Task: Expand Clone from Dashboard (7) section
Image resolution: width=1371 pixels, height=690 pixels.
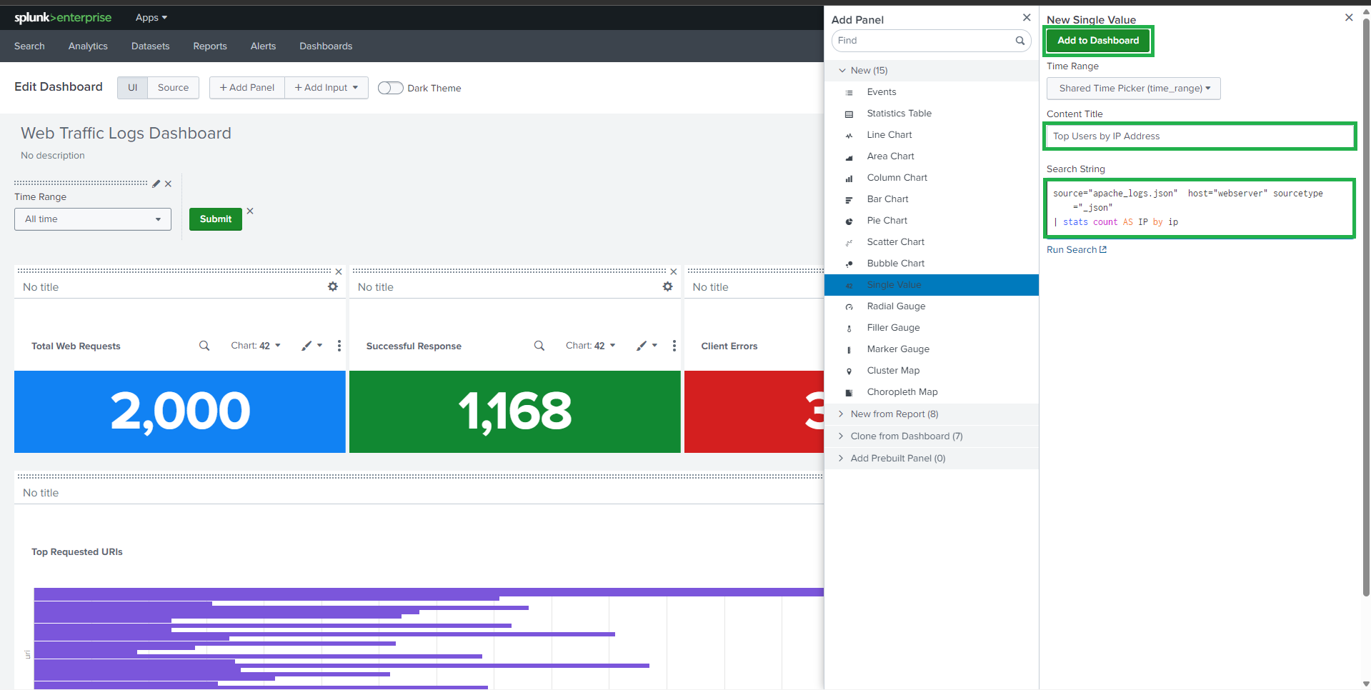Action: (932, 436)
